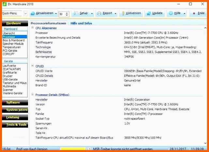This screenshot has width=209, height=152.
Task: Switch to the Prozessorinformationen tab
Action: pos(48,23)
